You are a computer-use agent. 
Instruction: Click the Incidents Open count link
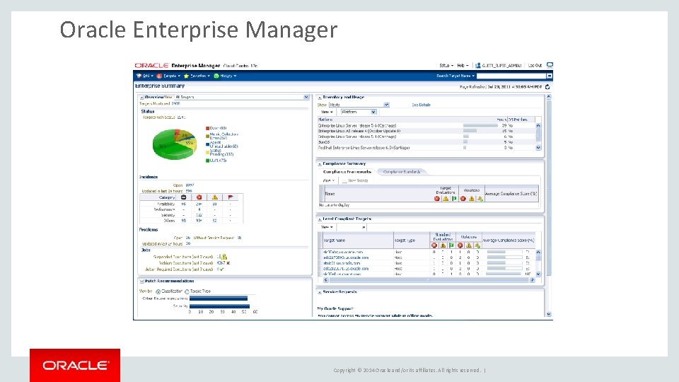pos(190,185)
